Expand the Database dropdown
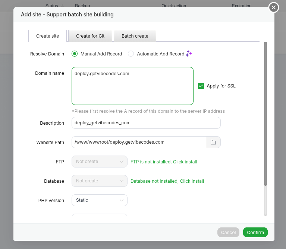Viewport: 286px width, 249px height. (99, 181)
